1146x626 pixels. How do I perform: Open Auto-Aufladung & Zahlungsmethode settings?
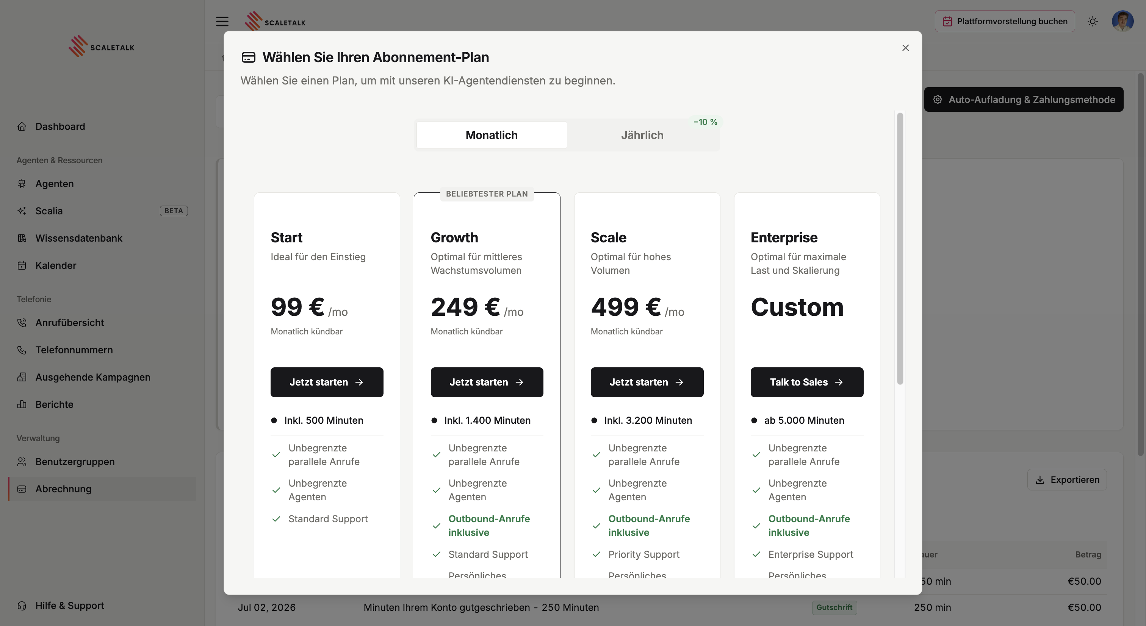coord(1023,99)
